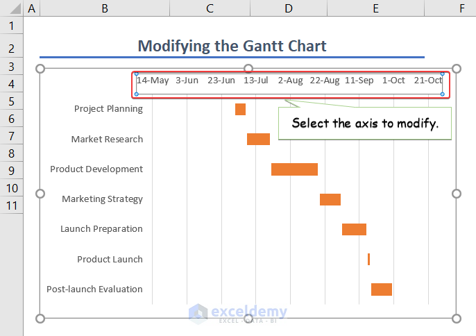
Task: Select the Project Planning orange bar
Action: tap(240, 109)
